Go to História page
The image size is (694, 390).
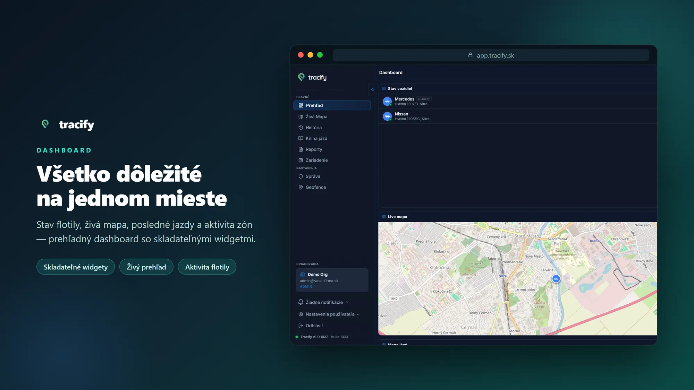[x=332, y=128]
